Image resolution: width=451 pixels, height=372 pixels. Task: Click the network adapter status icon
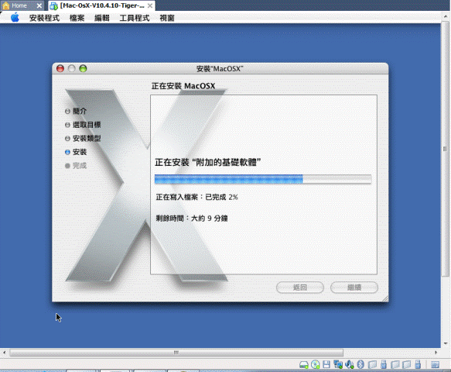pos(338,364)
